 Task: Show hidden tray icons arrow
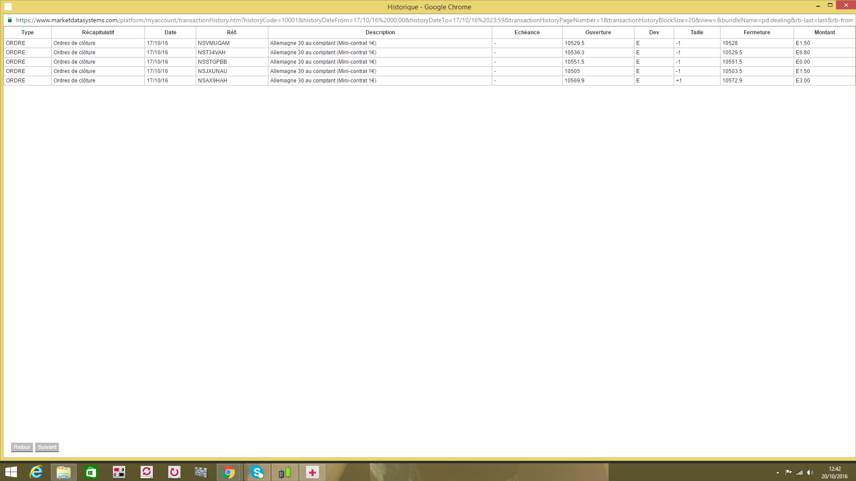coord(778,473)
